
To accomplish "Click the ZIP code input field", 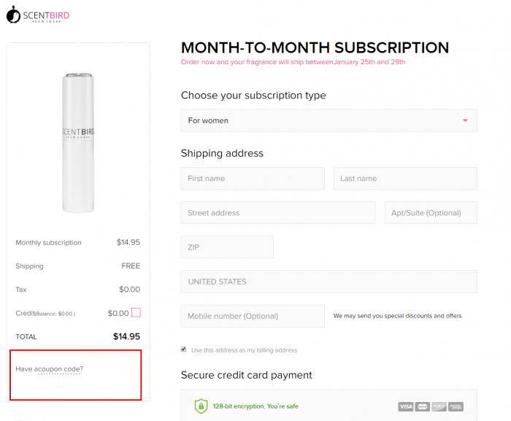I will coord(227,247).
